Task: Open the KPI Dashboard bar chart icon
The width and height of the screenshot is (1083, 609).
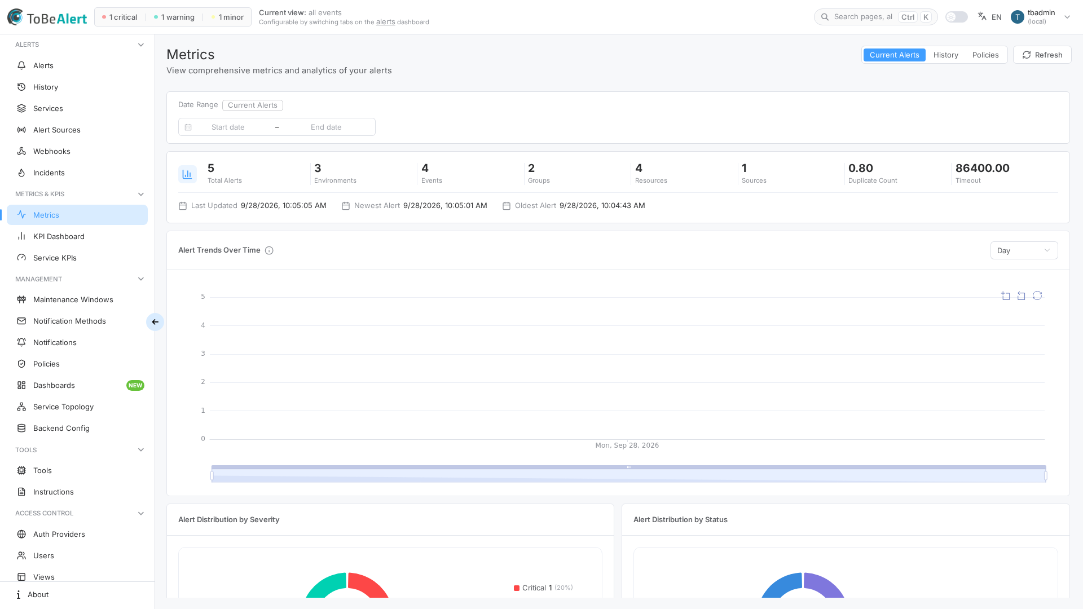Action: 21,236
